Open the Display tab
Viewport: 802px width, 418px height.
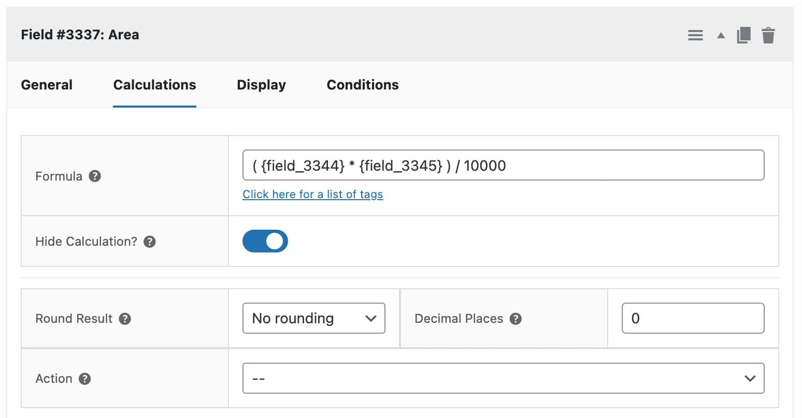click(x=261, y=85)
